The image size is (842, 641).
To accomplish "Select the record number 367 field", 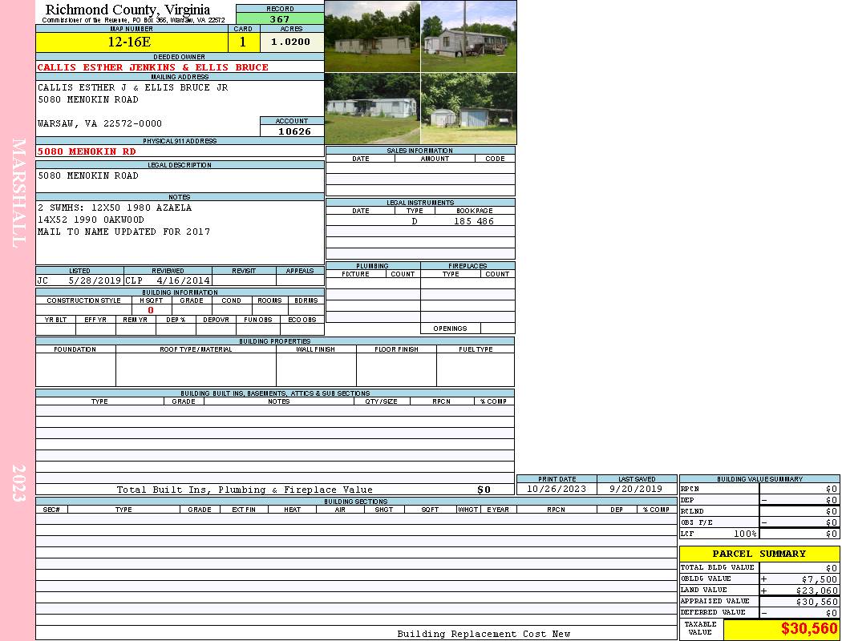I will 280,18.
